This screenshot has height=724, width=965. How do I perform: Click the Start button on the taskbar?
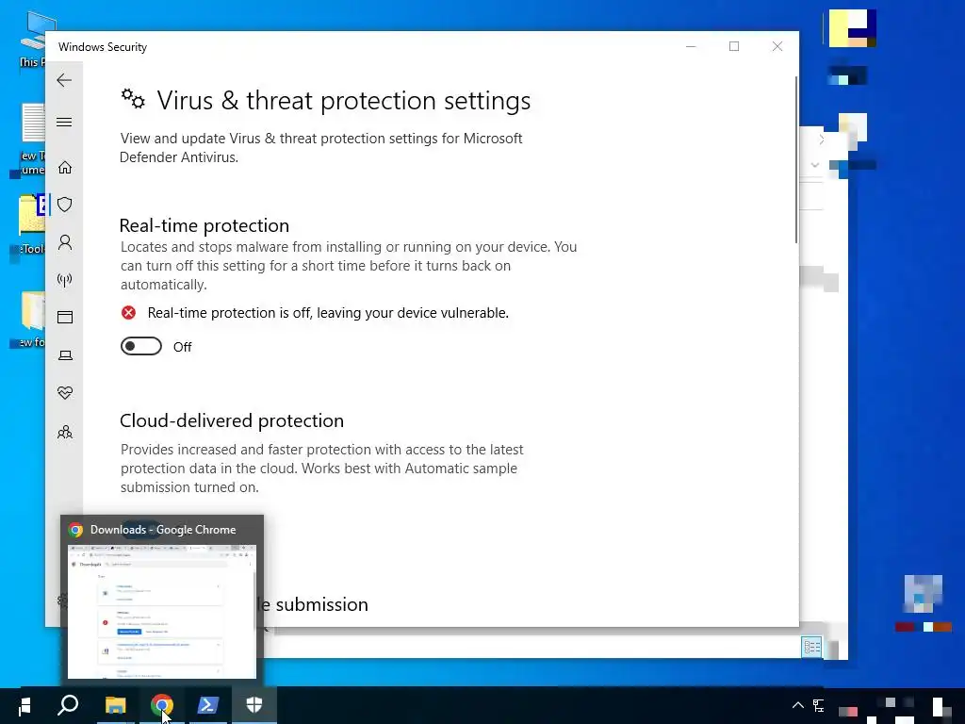[24, 705]
